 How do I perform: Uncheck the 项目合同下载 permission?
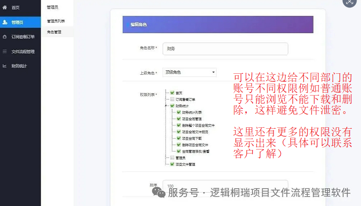pyautogui.click(x=179, y=138)
